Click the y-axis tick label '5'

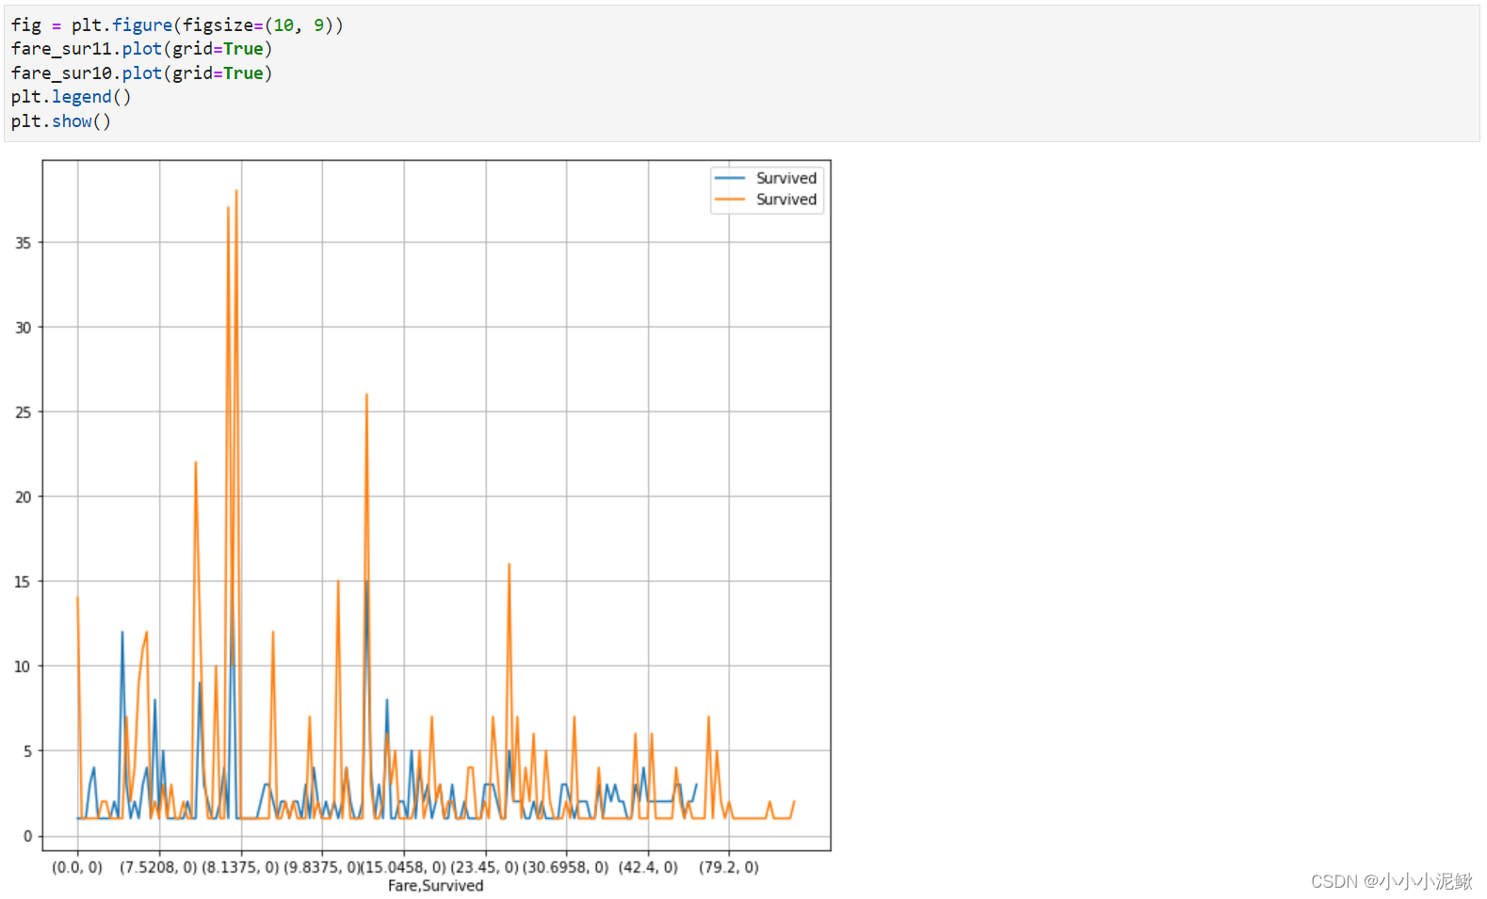click(27, 751)
